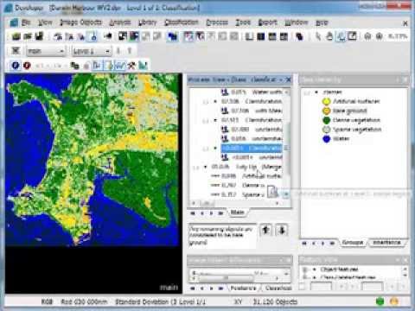
Task: Open the 'main' map dropdown
Action: click(x=46, y=51)
